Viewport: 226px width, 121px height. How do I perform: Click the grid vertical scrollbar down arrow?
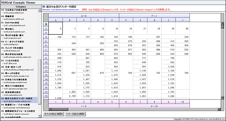pos(222,98)
